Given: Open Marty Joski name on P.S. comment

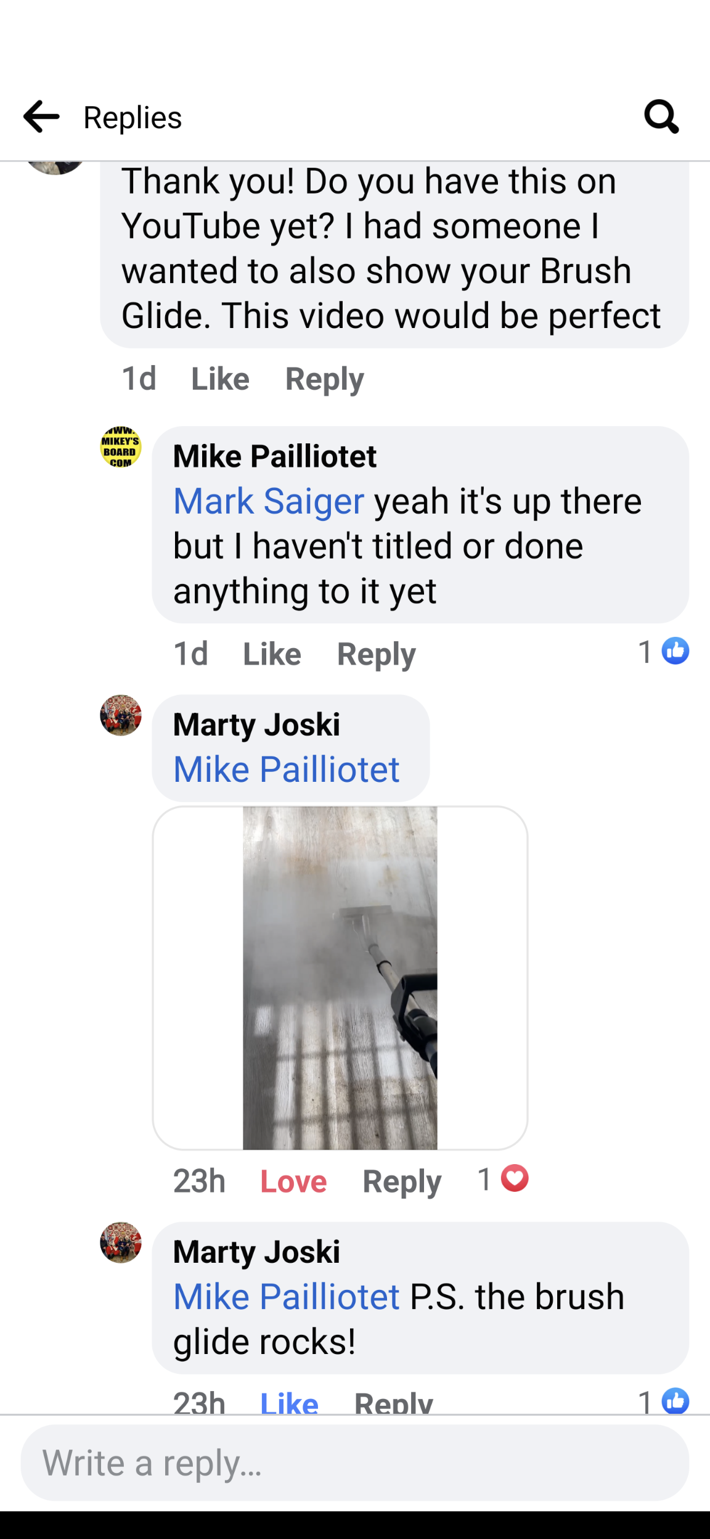Looking at the screenshot, I should [x=256, y=1252].
